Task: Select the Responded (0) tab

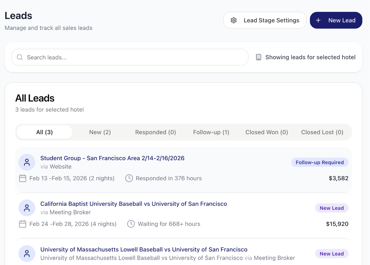Action: click(x=156, y=132)
